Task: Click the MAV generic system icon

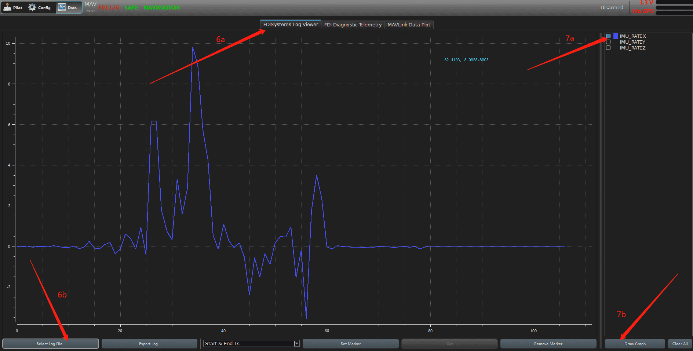Action: click(x=90, y=7)
